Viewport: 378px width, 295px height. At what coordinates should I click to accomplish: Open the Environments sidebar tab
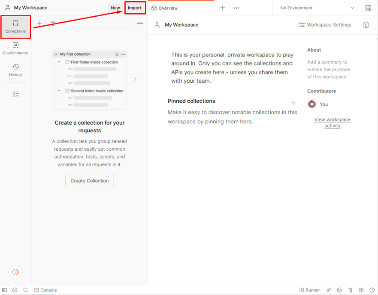point(15,49)
